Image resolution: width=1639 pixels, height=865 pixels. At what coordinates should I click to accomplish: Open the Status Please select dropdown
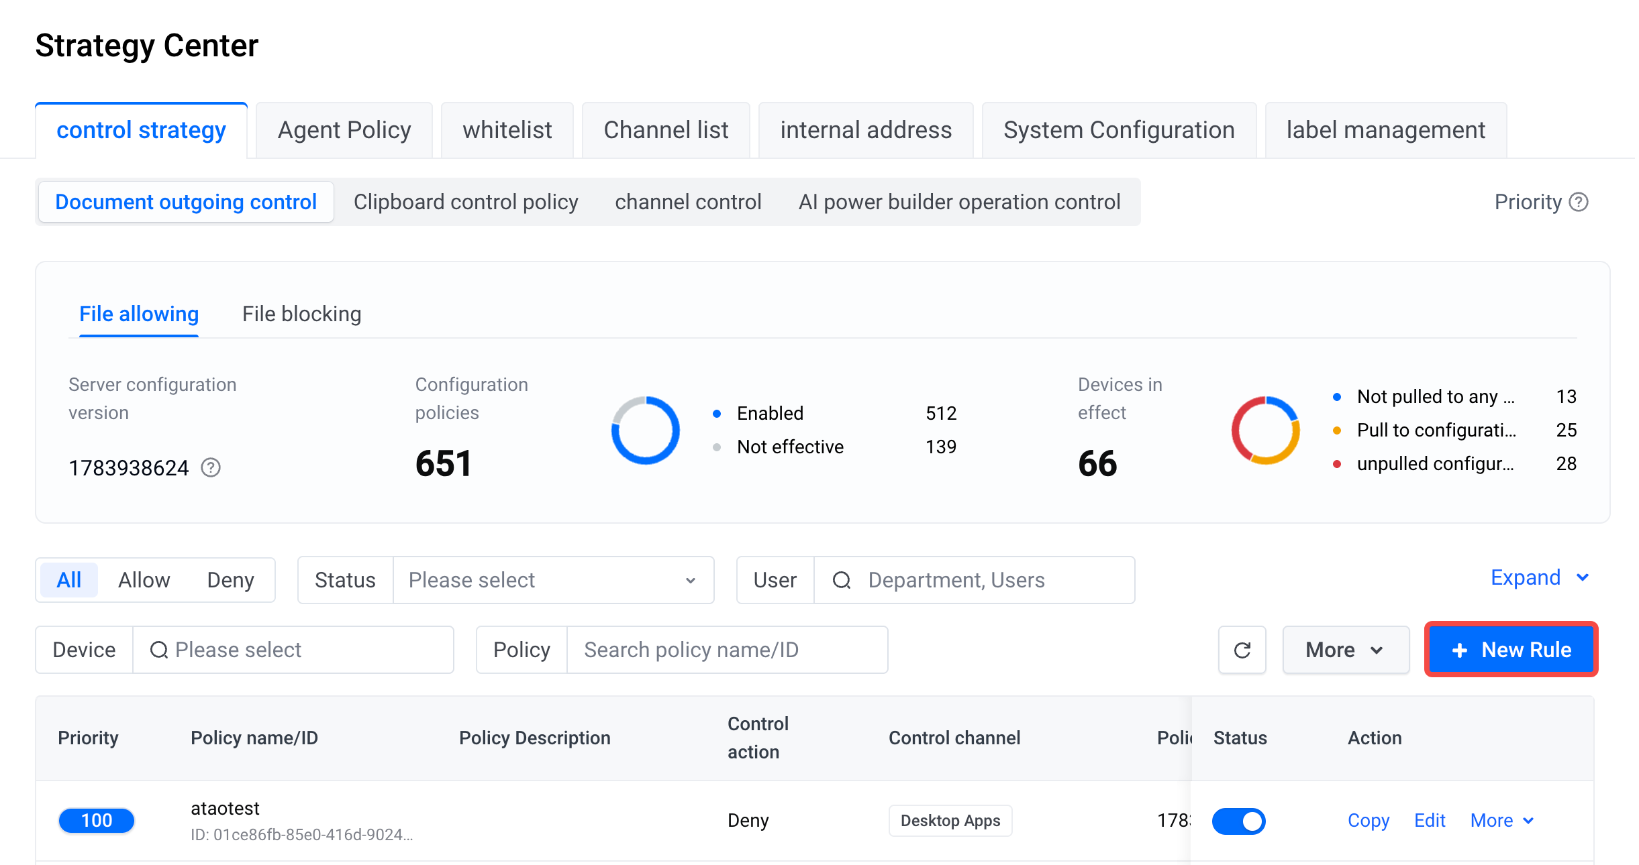[553, 580]
